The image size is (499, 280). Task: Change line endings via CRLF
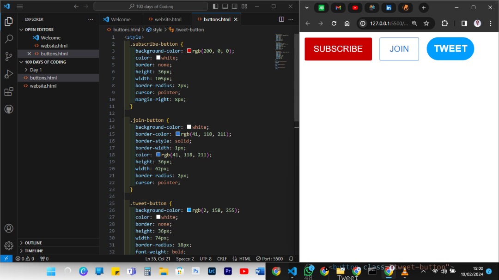(222, 259)
